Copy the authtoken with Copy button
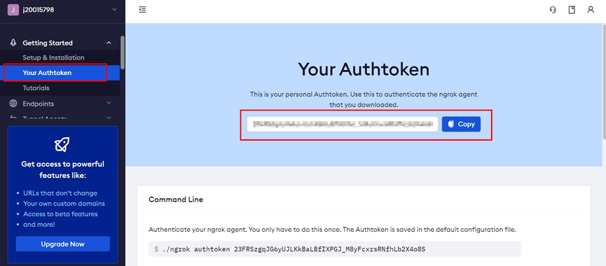The width and height of the screenshot is (606, 266). click(x=461, y=125)
